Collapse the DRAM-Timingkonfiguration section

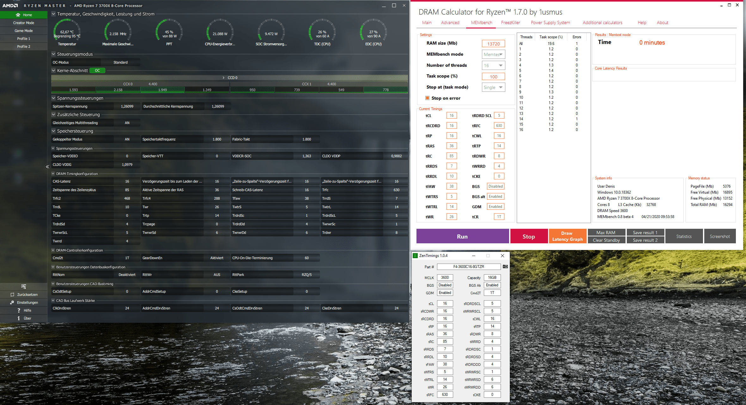click(x=53, y=174)
